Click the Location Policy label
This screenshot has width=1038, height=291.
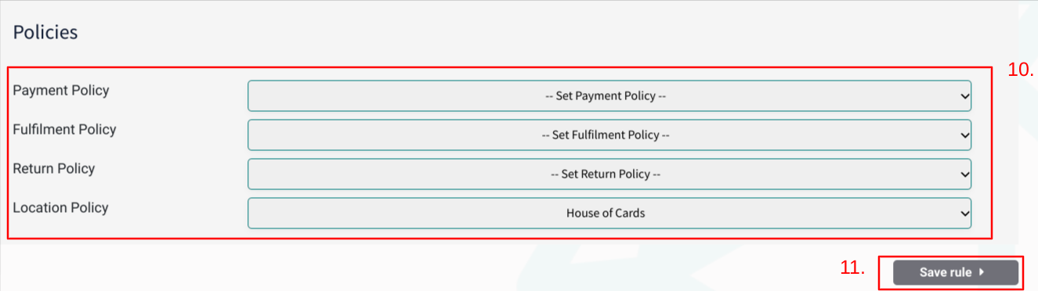(x=60, y=208)
